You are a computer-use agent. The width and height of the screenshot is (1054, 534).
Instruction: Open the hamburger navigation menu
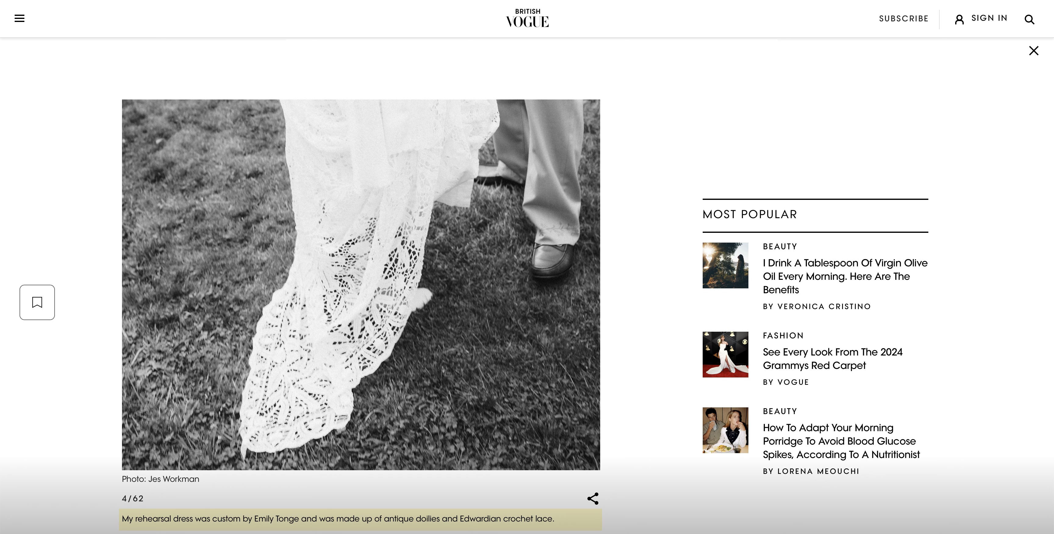[x=19, y=18]
